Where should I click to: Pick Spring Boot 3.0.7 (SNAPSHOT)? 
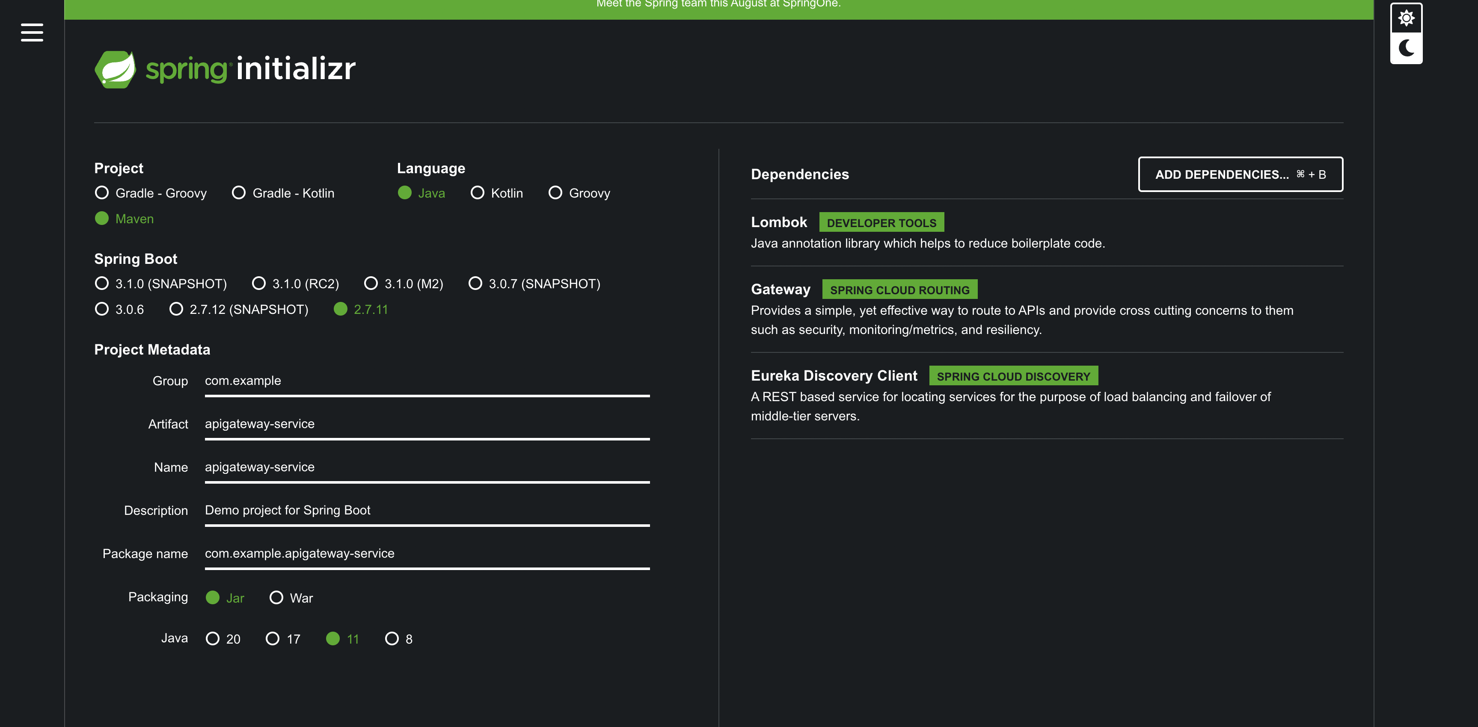tap(534, 284)
